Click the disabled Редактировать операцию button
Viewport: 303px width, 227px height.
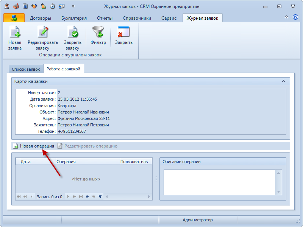87,146
